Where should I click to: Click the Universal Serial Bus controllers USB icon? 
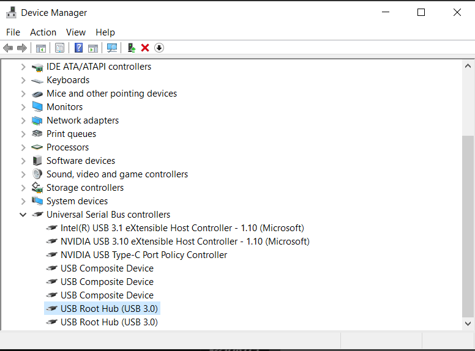[37, 214]
